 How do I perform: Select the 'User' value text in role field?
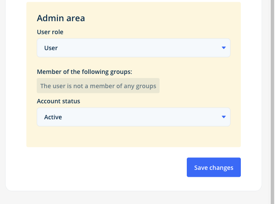(x=51, y=48)
